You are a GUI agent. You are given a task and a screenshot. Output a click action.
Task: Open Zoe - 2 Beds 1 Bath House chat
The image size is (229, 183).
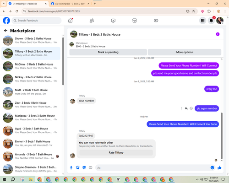coord(31,105)
